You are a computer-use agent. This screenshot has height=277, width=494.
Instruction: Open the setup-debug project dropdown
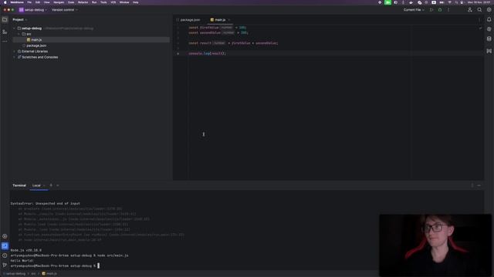[32, 10]
